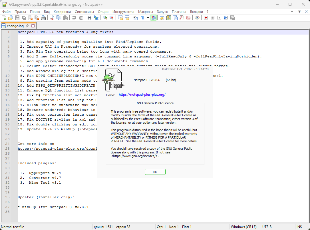Click the Print icon in toolbar
Viewport: 310px width, 230px height.
pyautogui.click(x=43, y=18)
